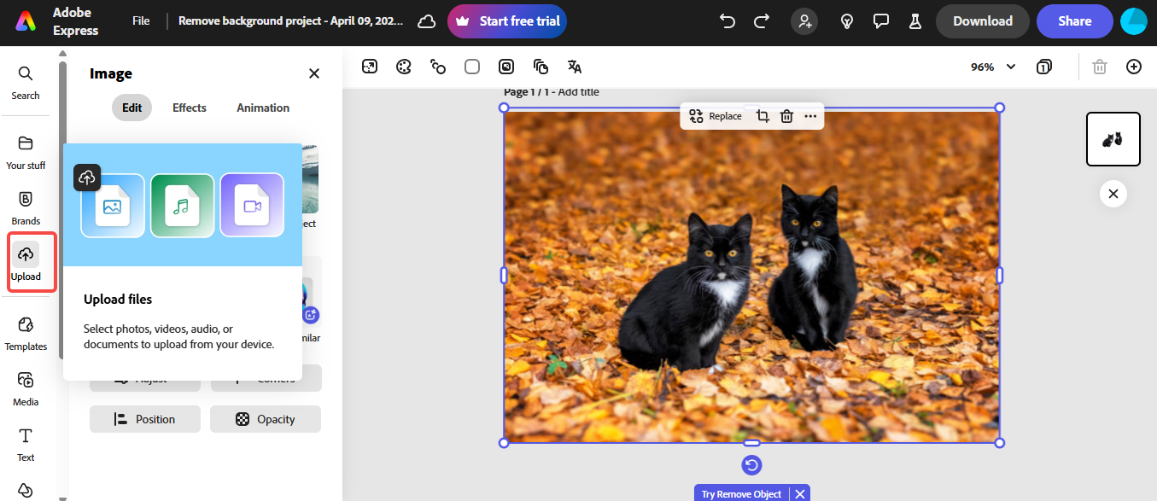Delete image using floating toolbar trash icon
The width and height of the screenshot is (1157, 501).
[x=786, y=116]
